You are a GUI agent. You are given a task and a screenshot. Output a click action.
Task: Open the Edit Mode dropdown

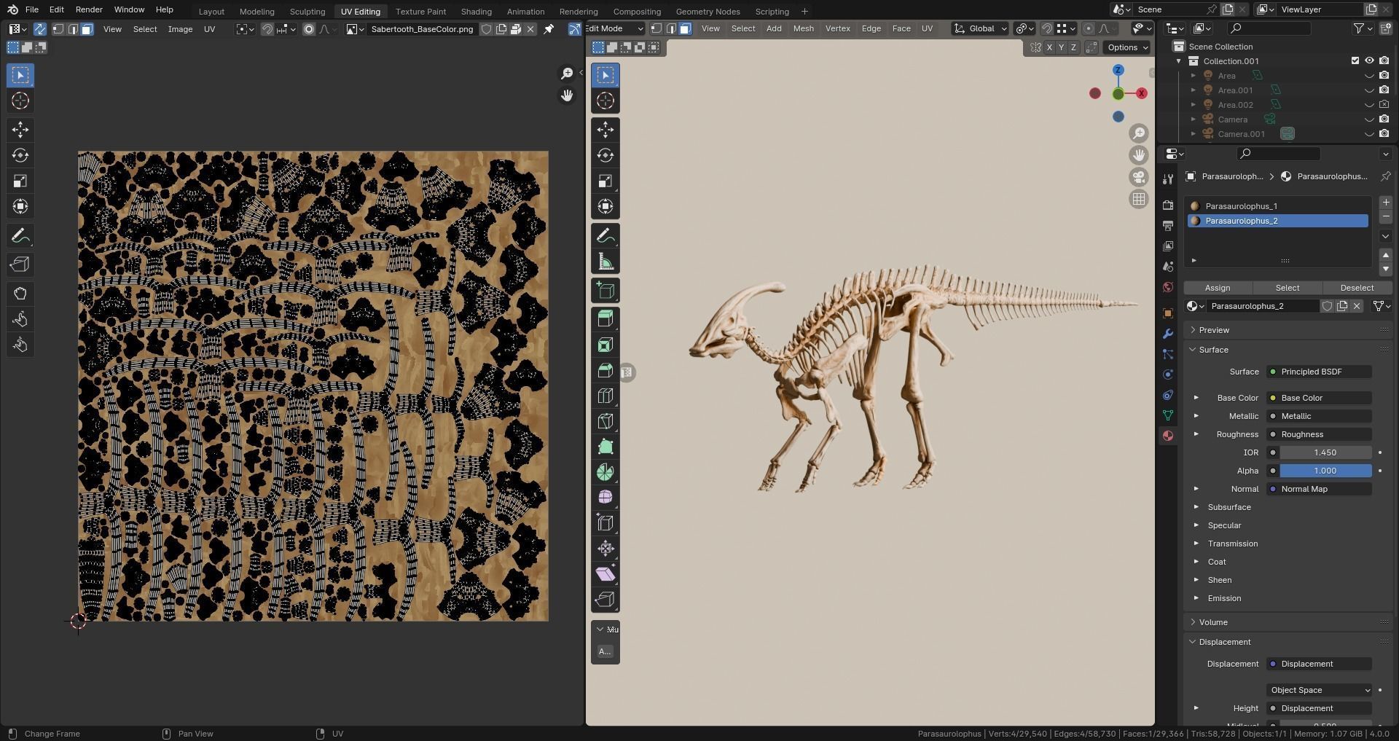tap(615, 28)
